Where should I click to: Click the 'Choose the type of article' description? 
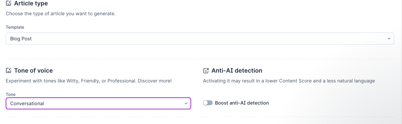coord(61,14)
